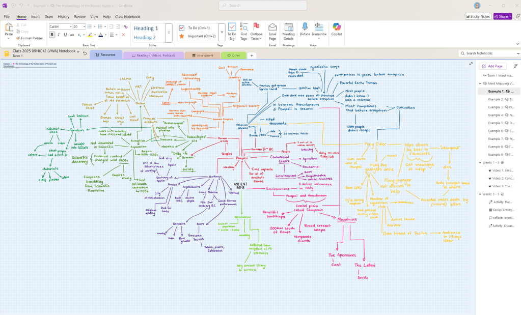Start Dictate with the microphone icon

coord(305,28)
